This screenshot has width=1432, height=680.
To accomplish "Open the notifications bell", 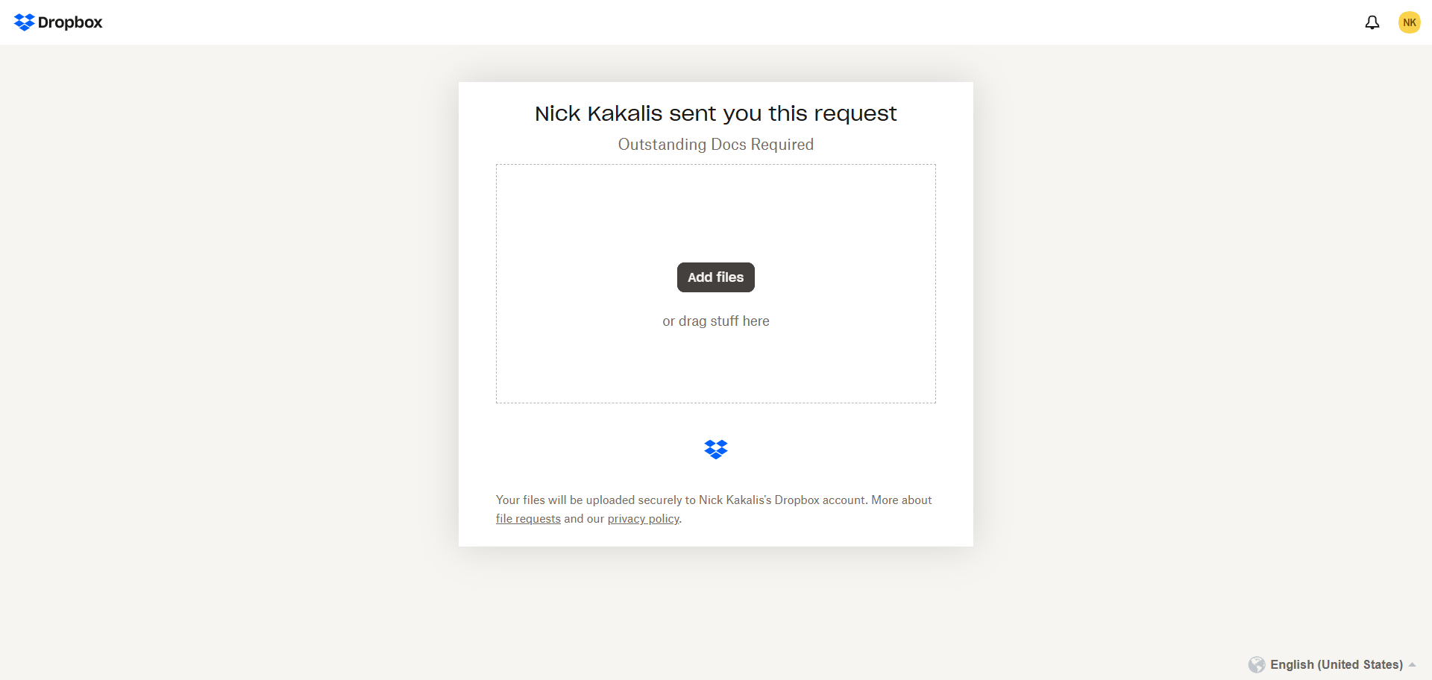I will [x=1372, y=22].
